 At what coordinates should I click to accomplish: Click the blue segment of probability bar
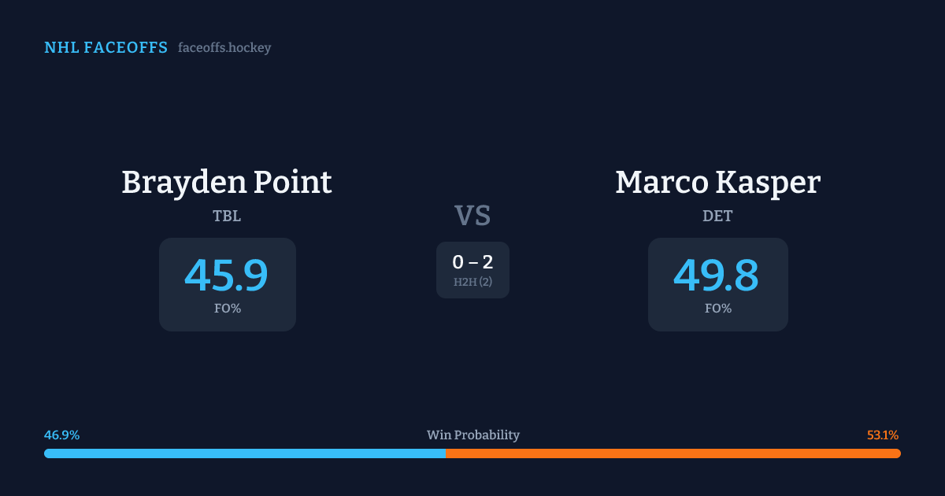(244, 453)
